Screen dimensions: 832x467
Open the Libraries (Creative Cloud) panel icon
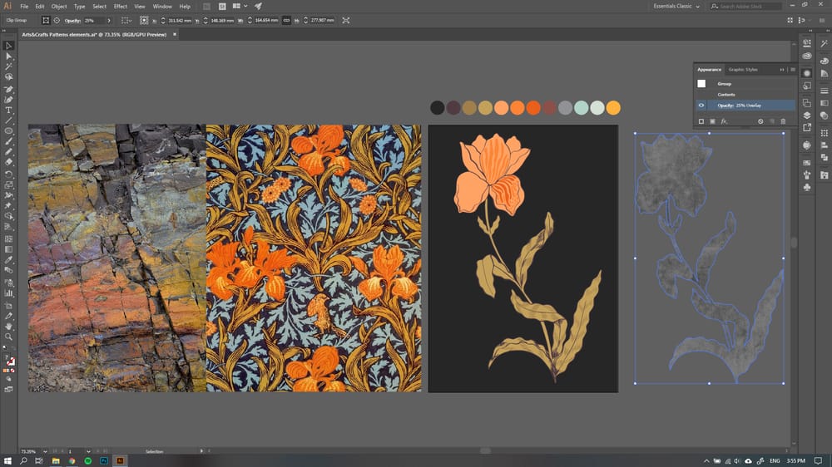pyautogui.click(x=807, y=56)
